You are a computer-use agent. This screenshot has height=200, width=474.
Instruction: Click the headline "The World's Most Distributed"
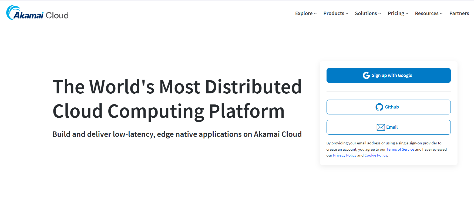pyautogui.click(x=177, y=87)
